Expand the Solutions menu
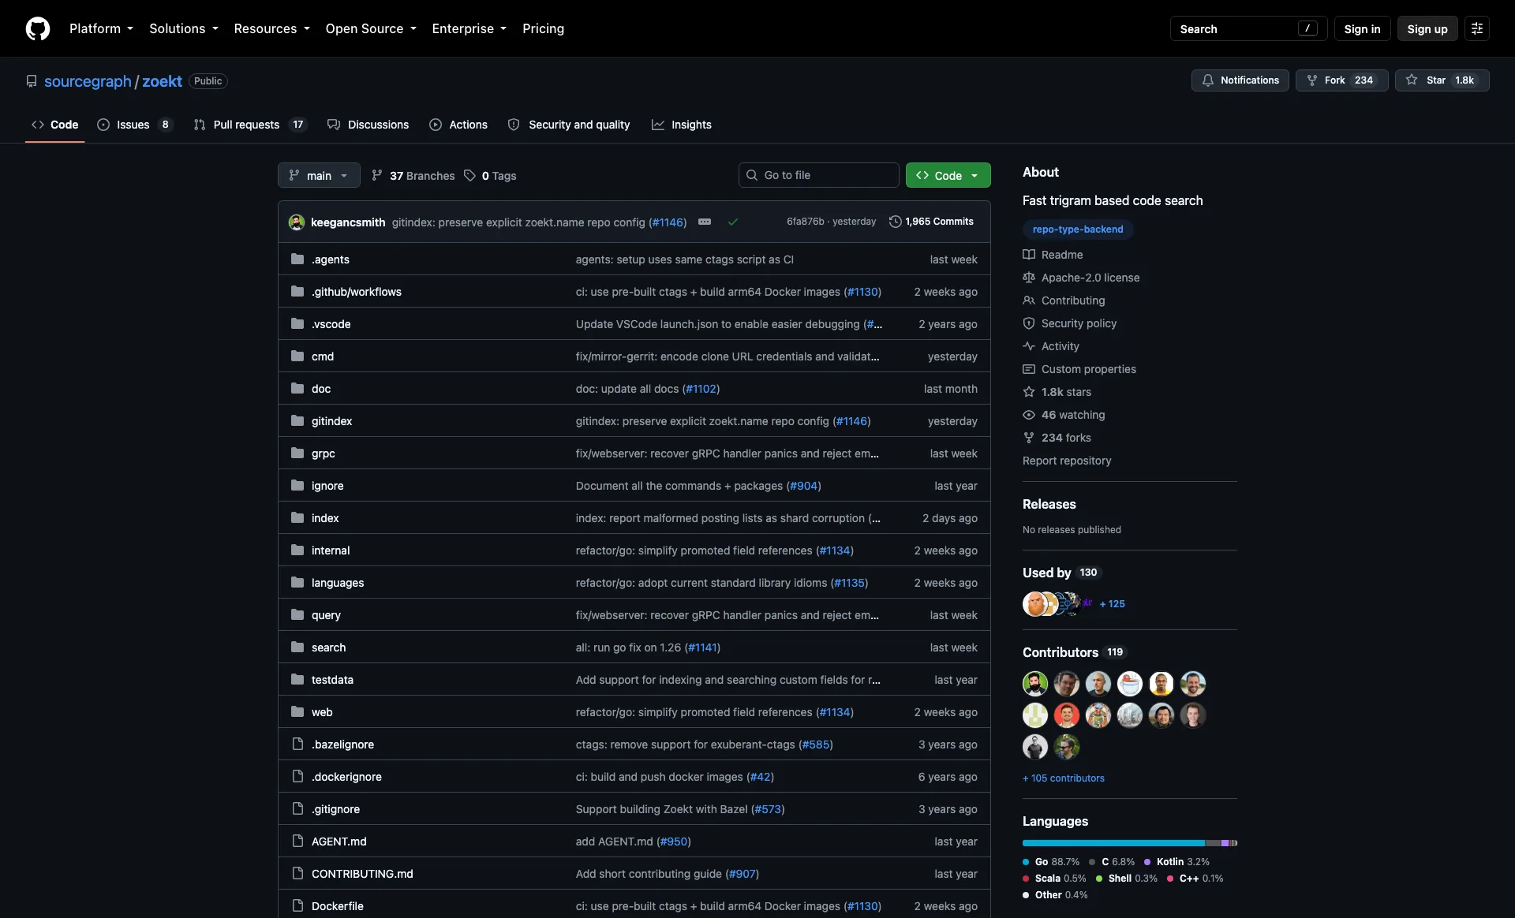The width and height of the screenshot is (1515, 918). click(184, 28)
